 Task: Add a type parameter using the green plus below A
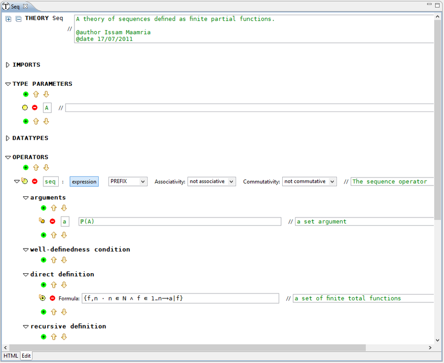[26, 121]
